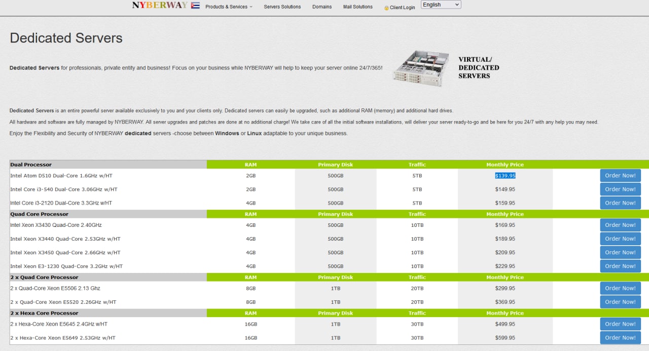649x351 pixels.
Task: Order the 2 x Hexa-Core E5649 server
Action: [620, 338]
